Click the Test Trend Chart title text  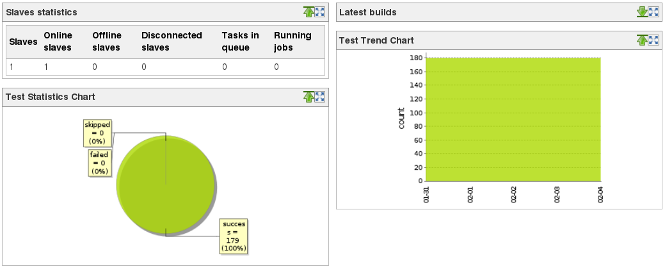[x=376, y=40]
